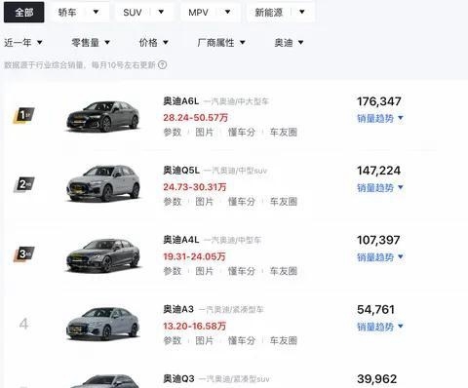Open the 奥迪 brand filter dropdown
Image resolution: width=468 pixels, height=388 pixels.
[289, 42]
